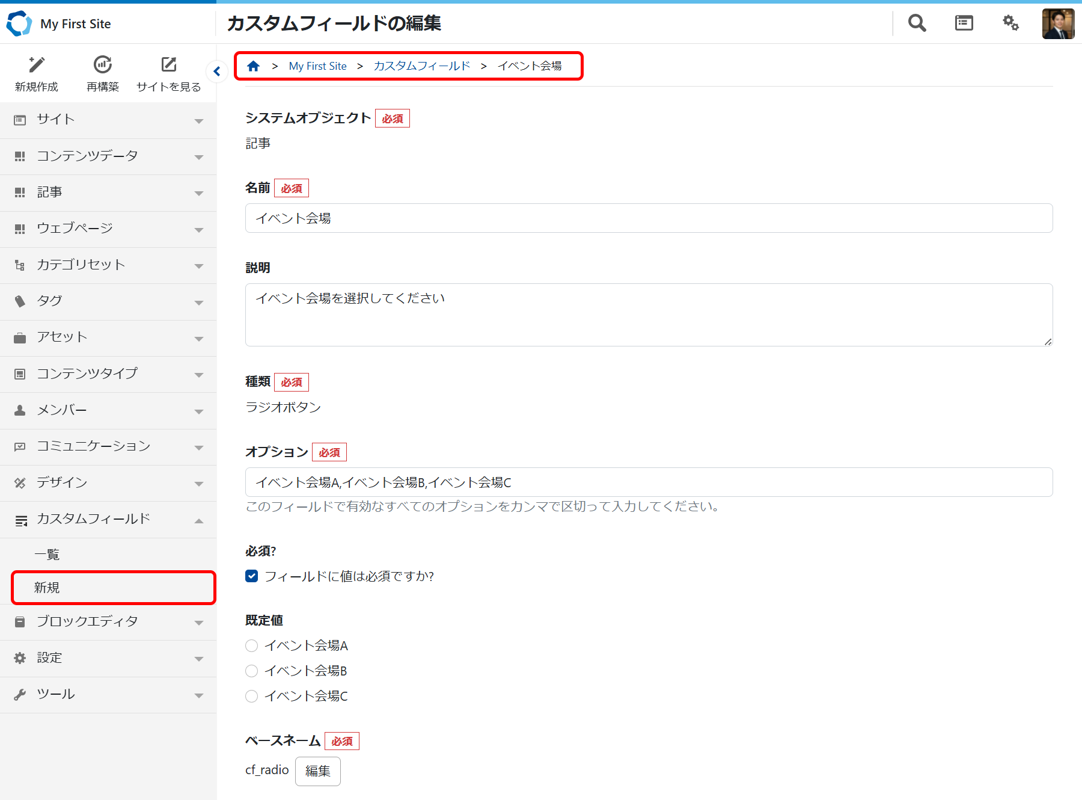Select イベント会場A as default value
1082x800 pixels.
pos(252,645)
